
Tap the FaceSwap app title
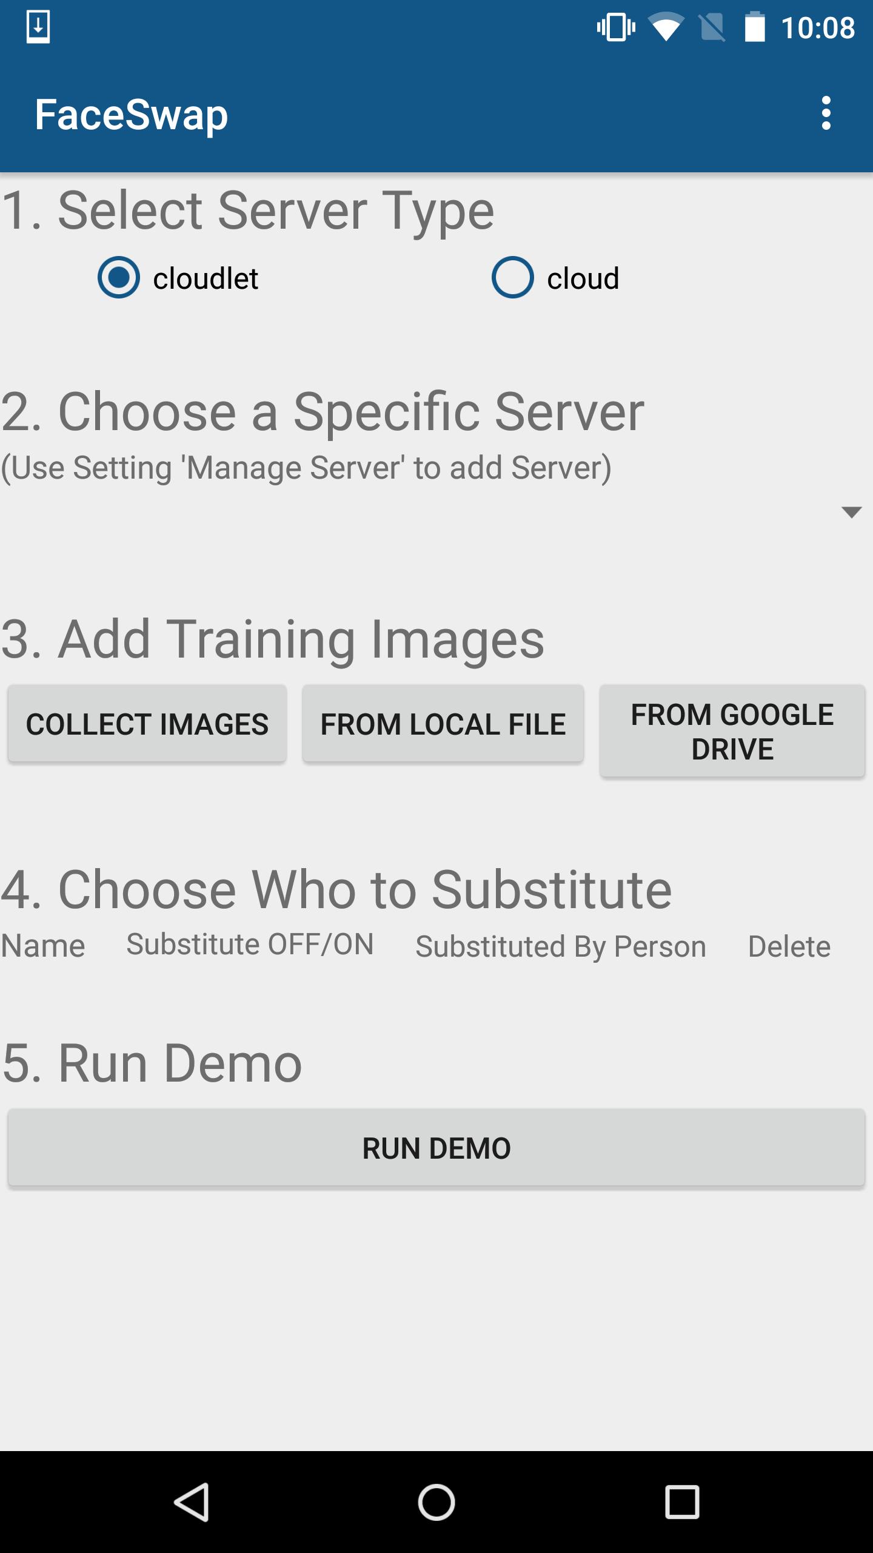click(131, 115)
